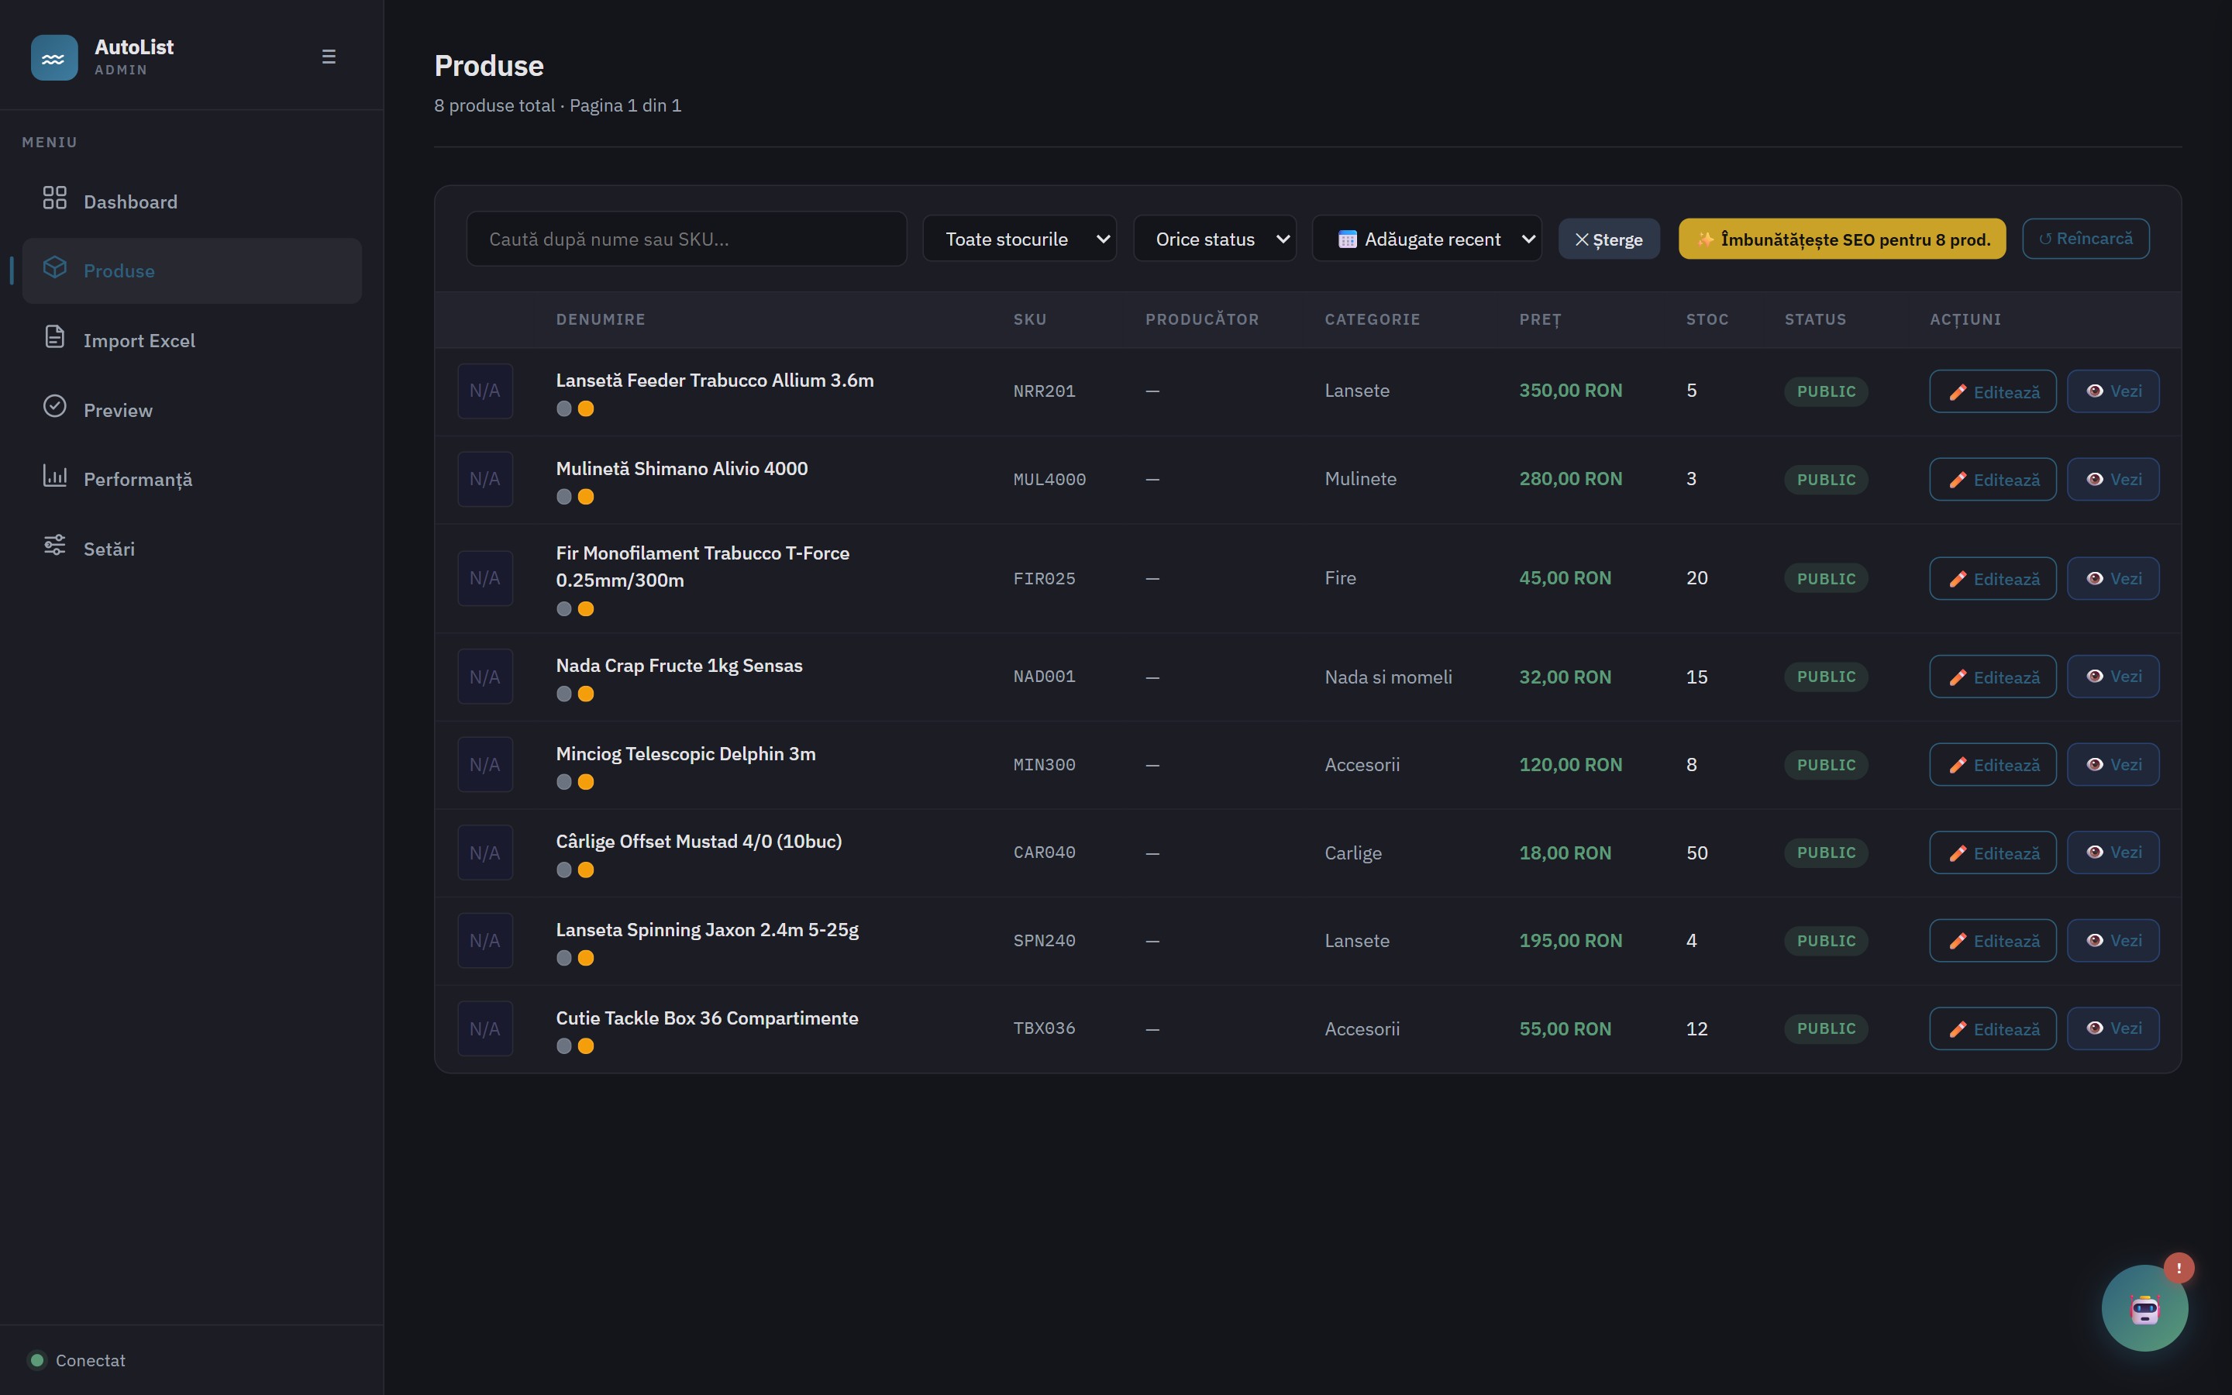View Mulinetă Shimano Alivio 4000
This screenshot has width=2232, height=1395.
click(x=2113, y=480)
